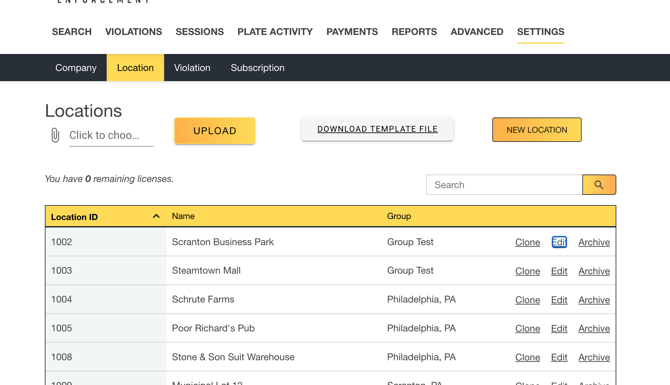The width and height of the screenshot is (670, 385).
Task: Open the Violations menu
Action: point(134,32)
